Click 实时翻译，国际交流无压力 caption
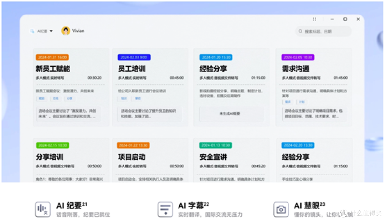Image resolution: width=385 pixels, height=221 pixels. click(x=210, y=215)
